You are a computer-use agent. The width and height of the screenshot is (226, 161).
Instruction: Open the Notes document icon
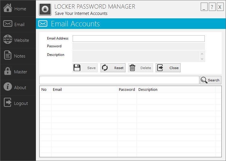coord(8,55)
